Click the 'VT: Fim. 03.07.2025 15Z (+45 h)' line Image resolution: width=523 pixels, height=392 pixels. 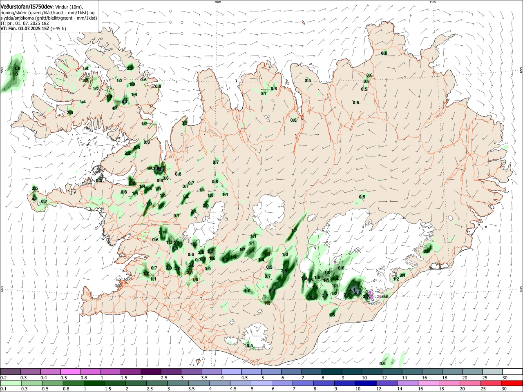33,29
